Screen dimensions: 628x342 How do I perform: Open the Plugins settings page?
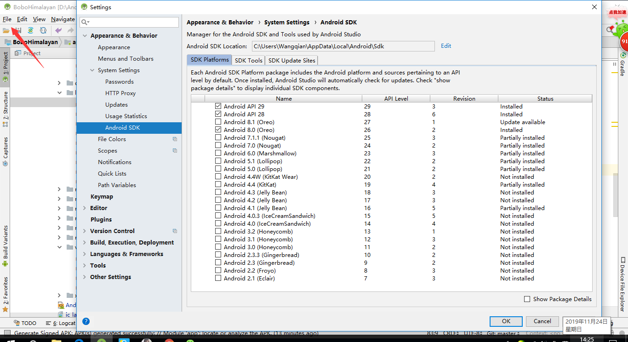click(101, 219)
